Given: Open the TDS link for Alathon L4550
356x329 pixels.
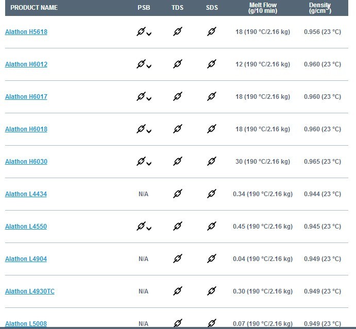Looking at the screenshot, I should point(178,226).
